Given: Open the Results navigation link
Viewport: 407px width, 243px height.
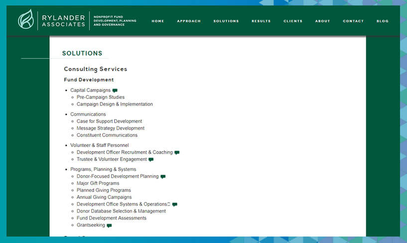Looking at the screenshot, I should pos(261,21).
